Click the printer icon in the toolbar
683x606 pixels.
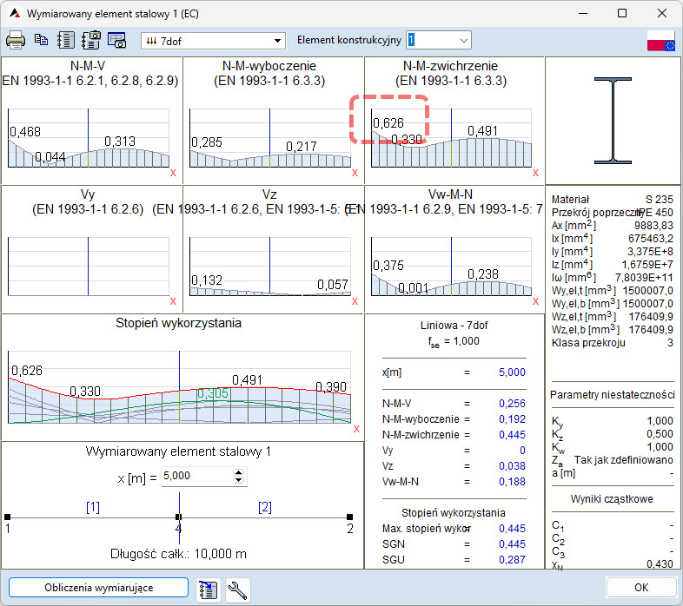click(x=16, y=41)
